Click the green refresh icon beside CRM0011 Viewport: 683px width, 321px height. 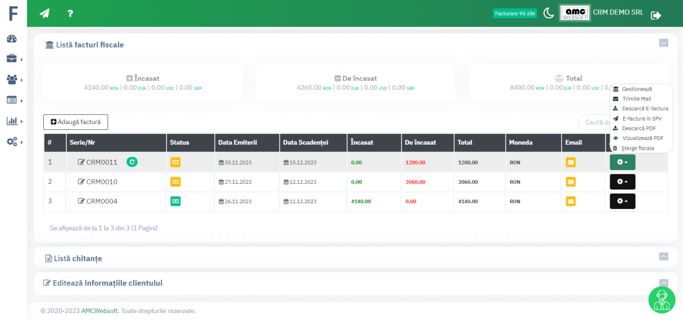point(132,162)
